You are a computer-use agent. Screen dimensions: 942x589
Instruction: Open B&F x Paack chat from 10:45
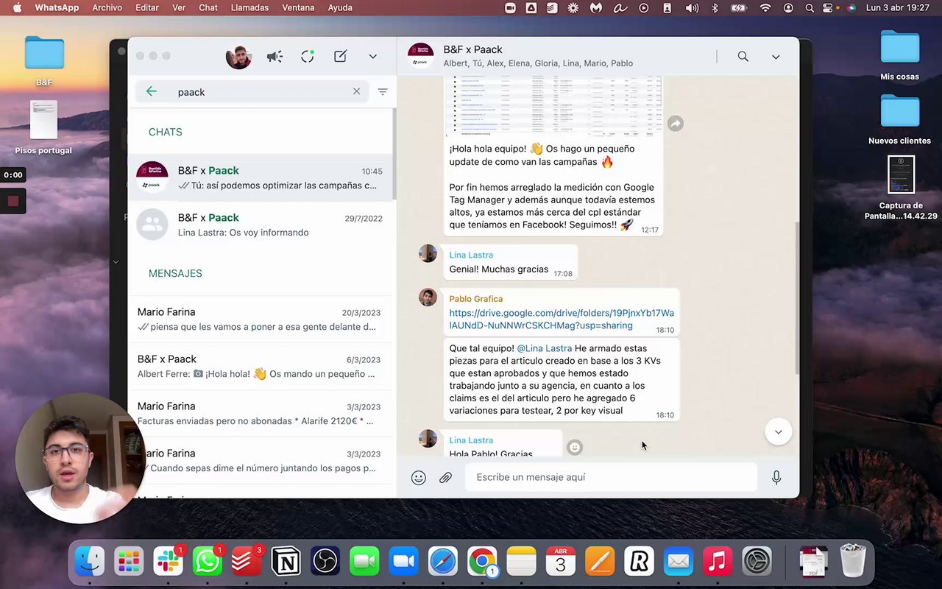[x=261, y=178]
